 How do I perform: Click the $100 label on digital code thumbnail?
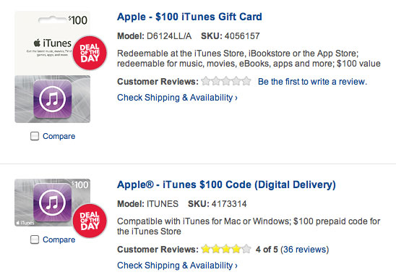click(x=80, y=185)
